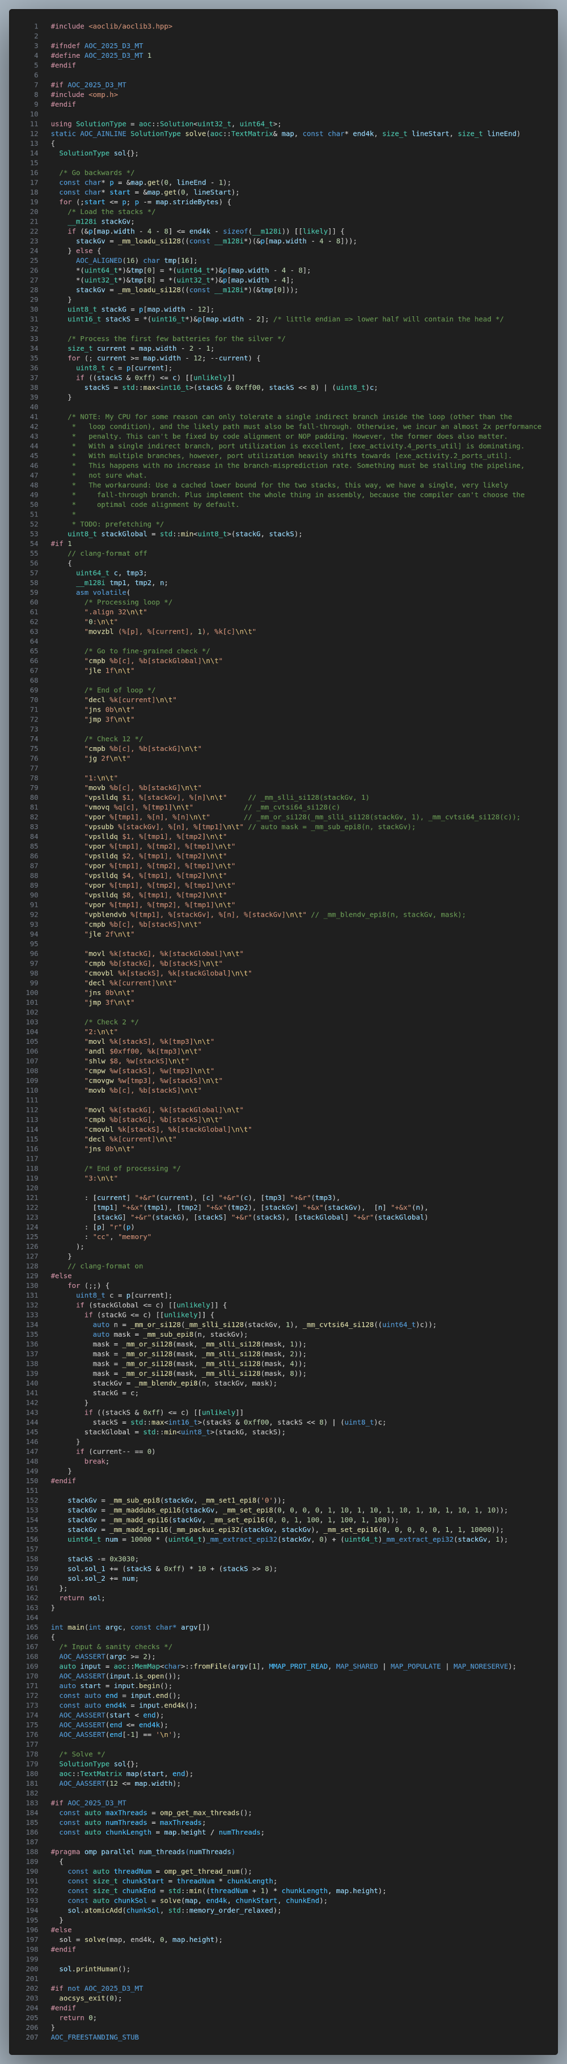Click '__m128i stackGv;' declaration line
Viewport: 567px width, 2064px height.
[101, 222]
